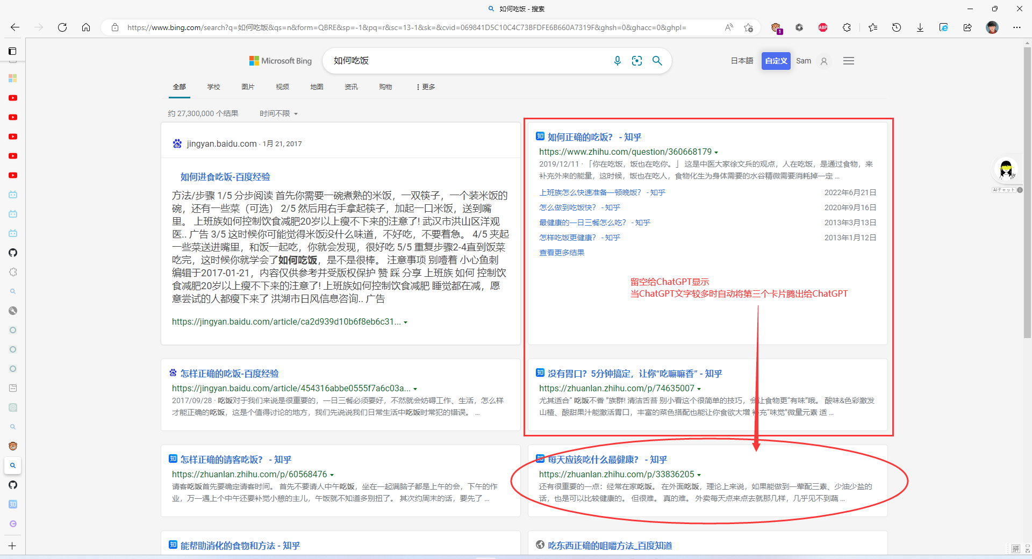Open browsing History from the toolbar
Viewport: 1032px width, 559px height.
point(897,27)
